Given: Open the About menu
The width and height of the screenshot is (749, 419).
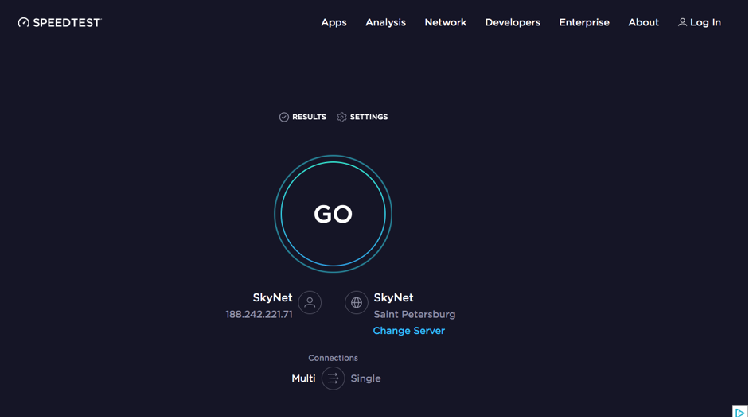Looking at the screenshot, I should coord(643,23).
